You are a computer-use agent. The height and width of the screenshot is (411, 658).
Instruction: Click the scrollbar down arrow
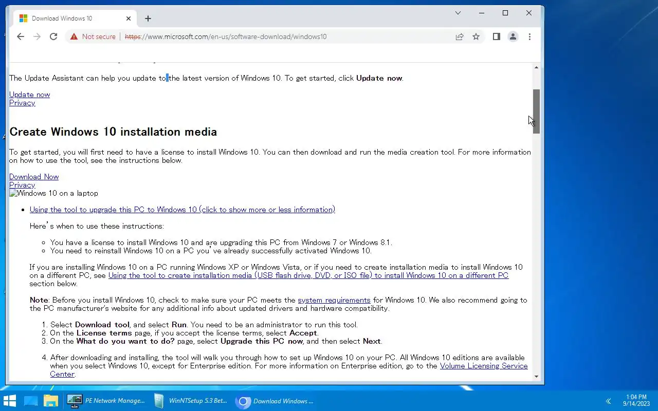click(x=536, y=377)
